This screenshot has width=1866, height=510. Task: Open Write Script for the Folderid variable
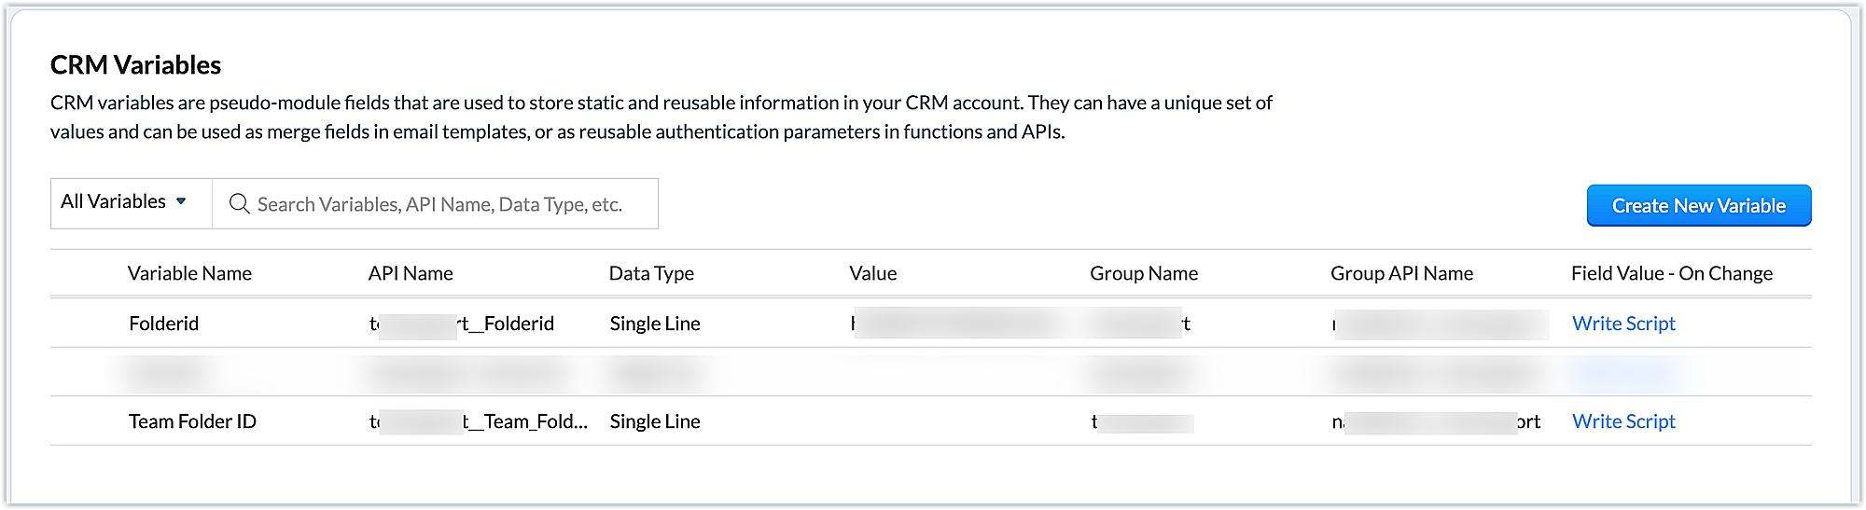pos(1623,324)
